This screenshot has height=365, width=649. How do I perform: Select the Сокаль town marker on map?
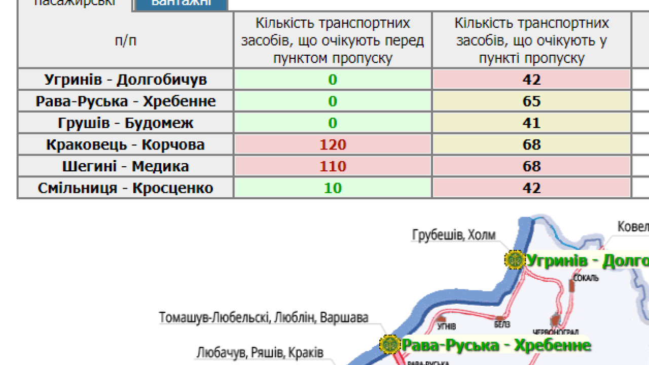tap(572, 286)
